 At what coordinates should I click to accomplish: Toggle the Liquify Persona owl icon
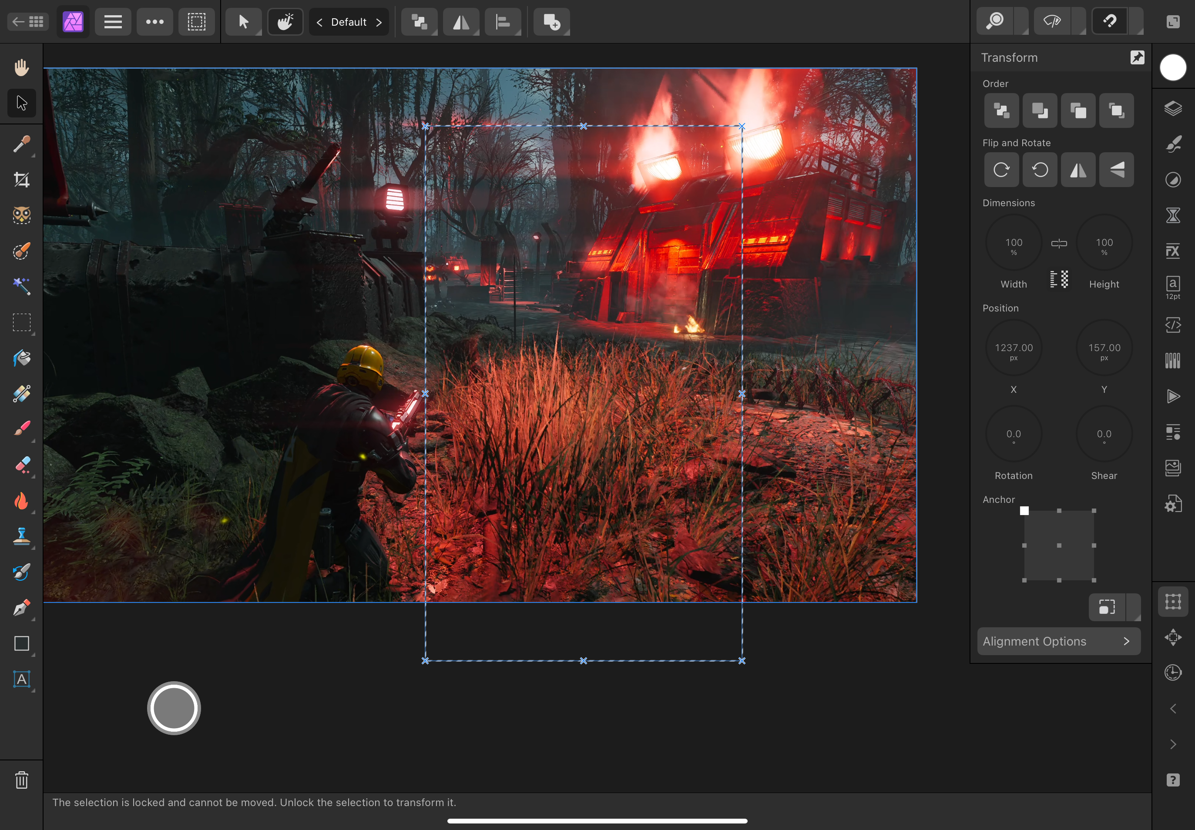[21, 215]
